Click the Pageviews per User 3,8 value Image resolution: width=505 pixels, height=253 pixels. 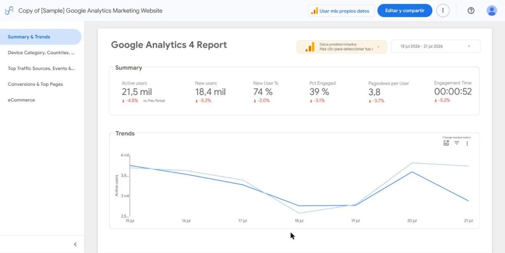tap(374, 92)
